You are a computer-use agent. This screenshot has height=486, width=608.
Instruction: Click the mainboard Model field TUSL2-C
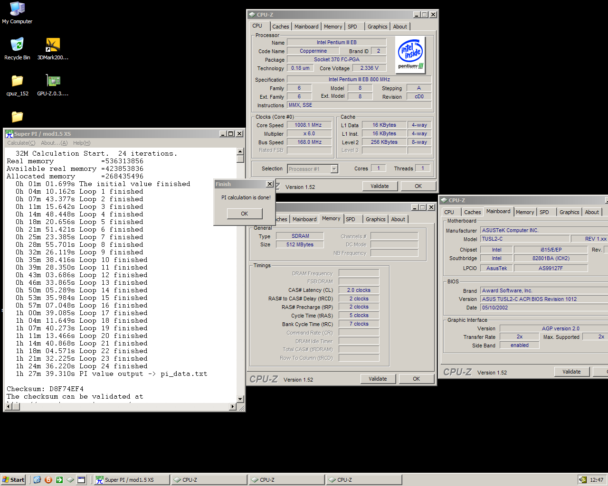(524, 239)
